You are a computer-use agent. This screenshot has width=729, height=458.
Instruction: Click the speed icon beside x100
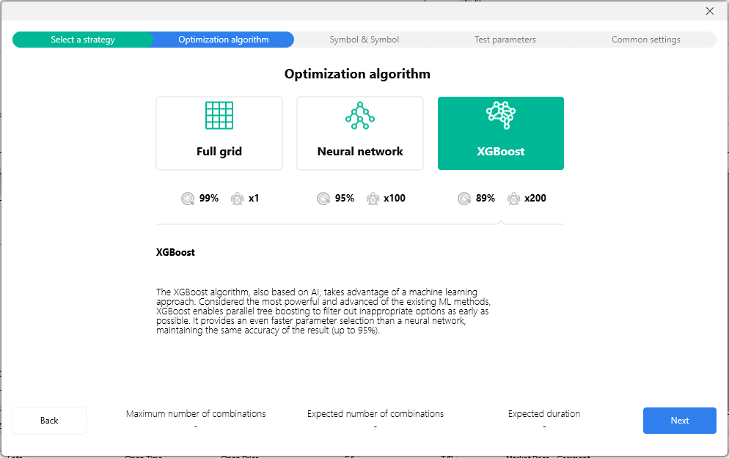373,198
